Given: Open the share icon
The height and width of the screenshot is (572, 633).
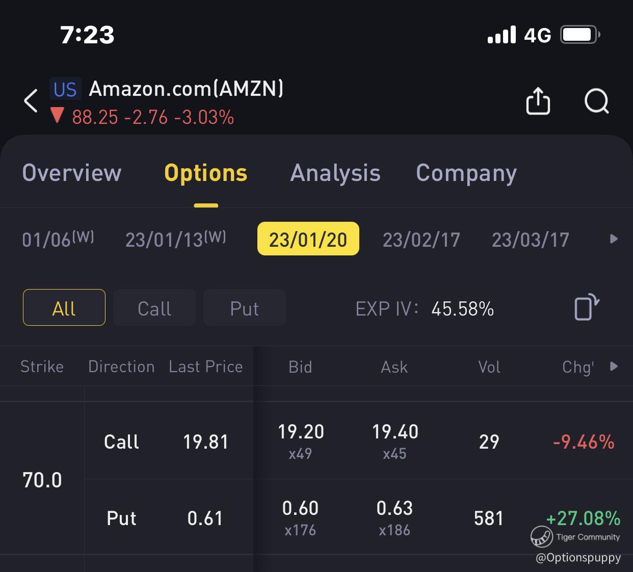Looking at the screenshot, I should [x=538, y=100].
